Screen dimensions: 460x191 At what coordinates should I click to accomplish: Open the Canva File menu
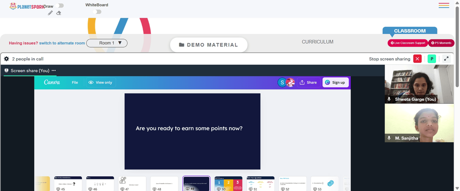(75, 82)
